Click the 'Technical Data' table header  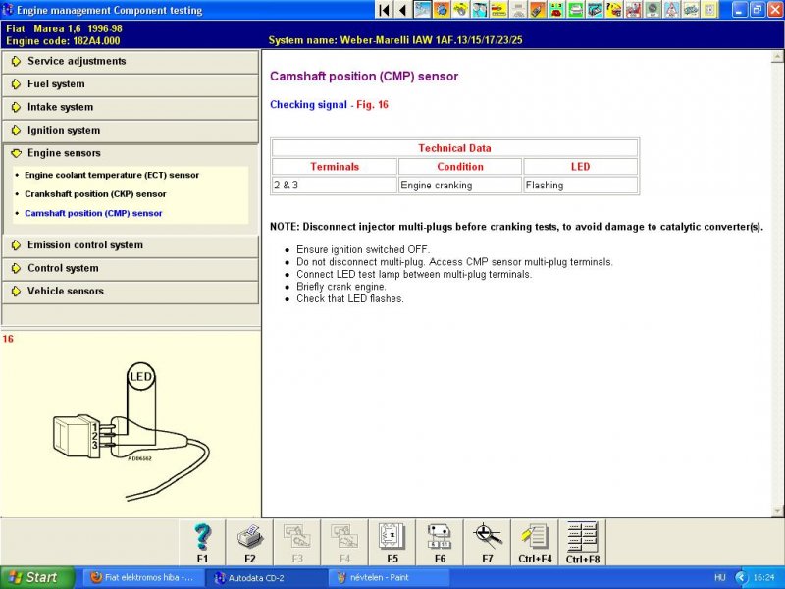(x=454, y=148)
